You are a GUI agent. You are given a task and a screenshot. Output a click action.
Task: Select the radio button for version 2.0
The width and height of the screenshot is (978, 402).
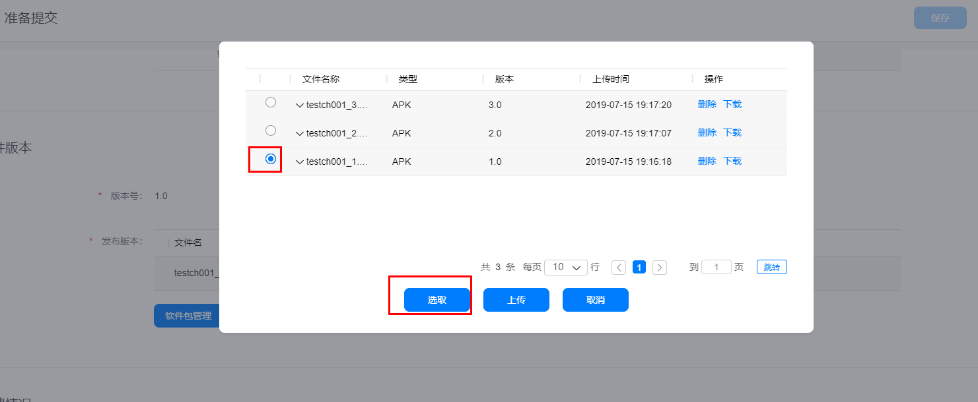tap(270, 130)
